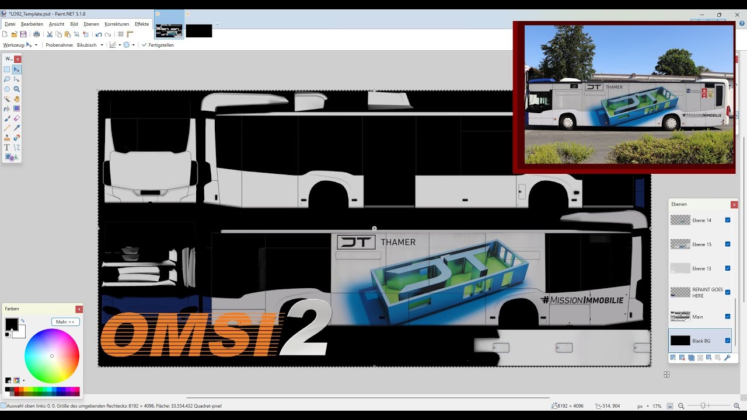Select the Pencil tool
The width and height of the screenshot is (747, 420).
pyautogui.click(x=7, y=128)
